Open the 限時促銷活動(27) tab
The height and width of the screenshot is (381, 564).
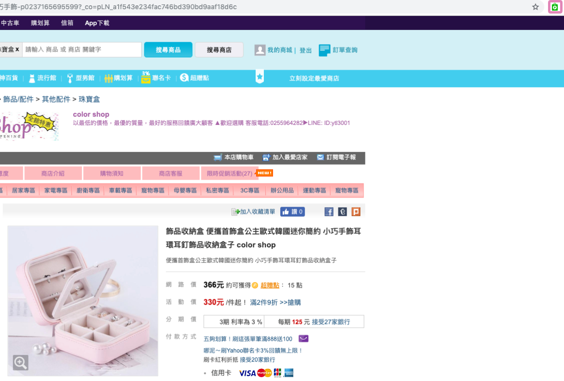(229, 173)
